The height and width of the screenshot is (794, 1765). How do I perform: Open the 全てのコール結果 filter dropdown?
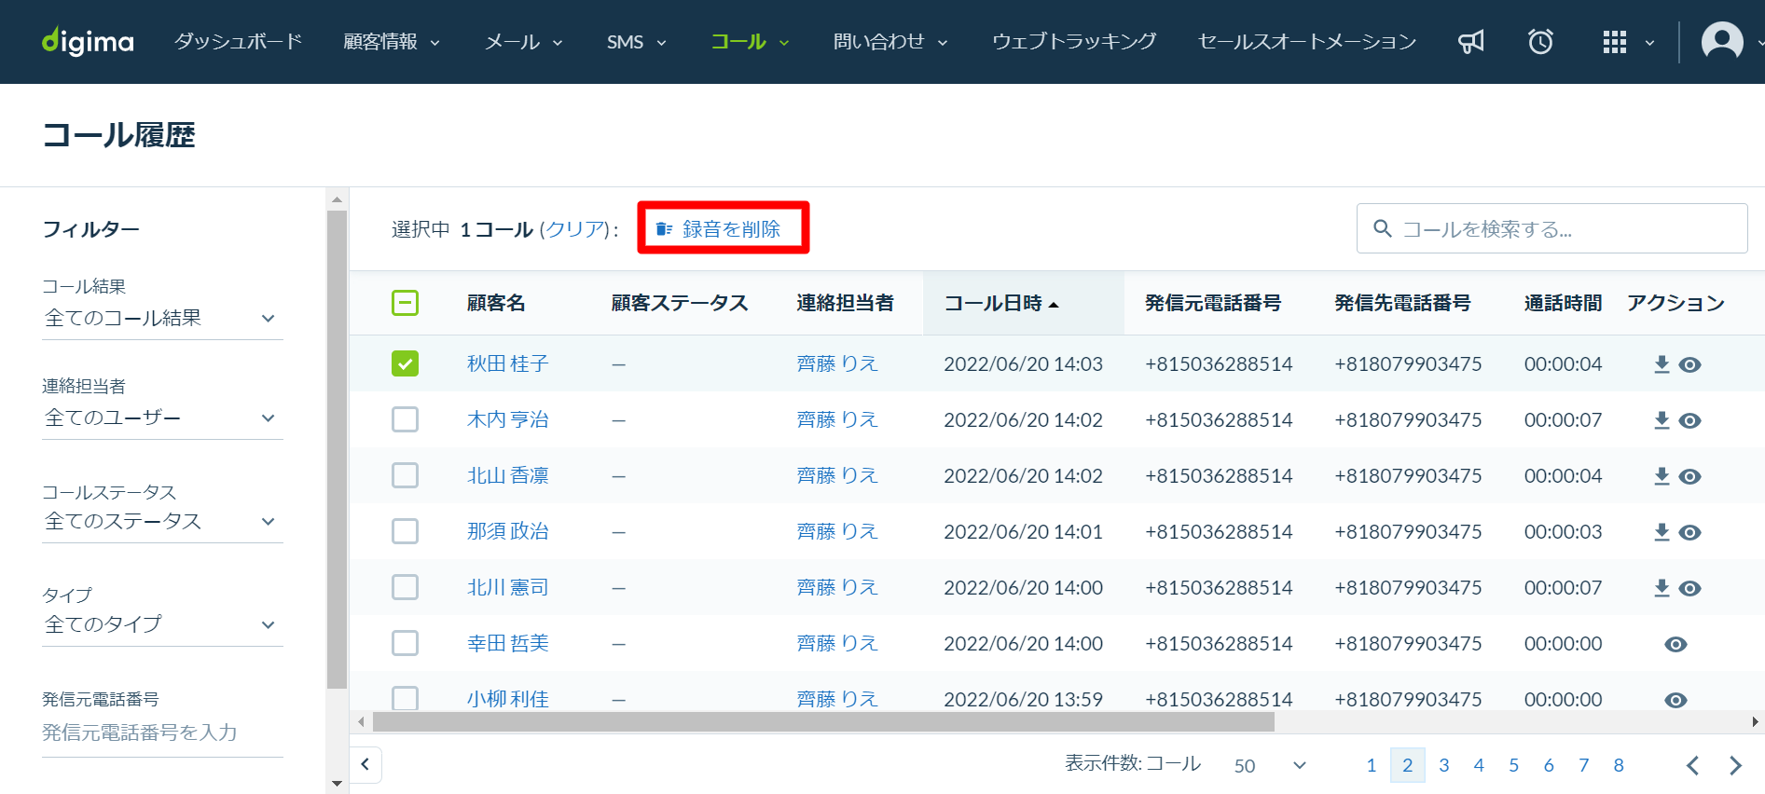click(x=162, y=319)
